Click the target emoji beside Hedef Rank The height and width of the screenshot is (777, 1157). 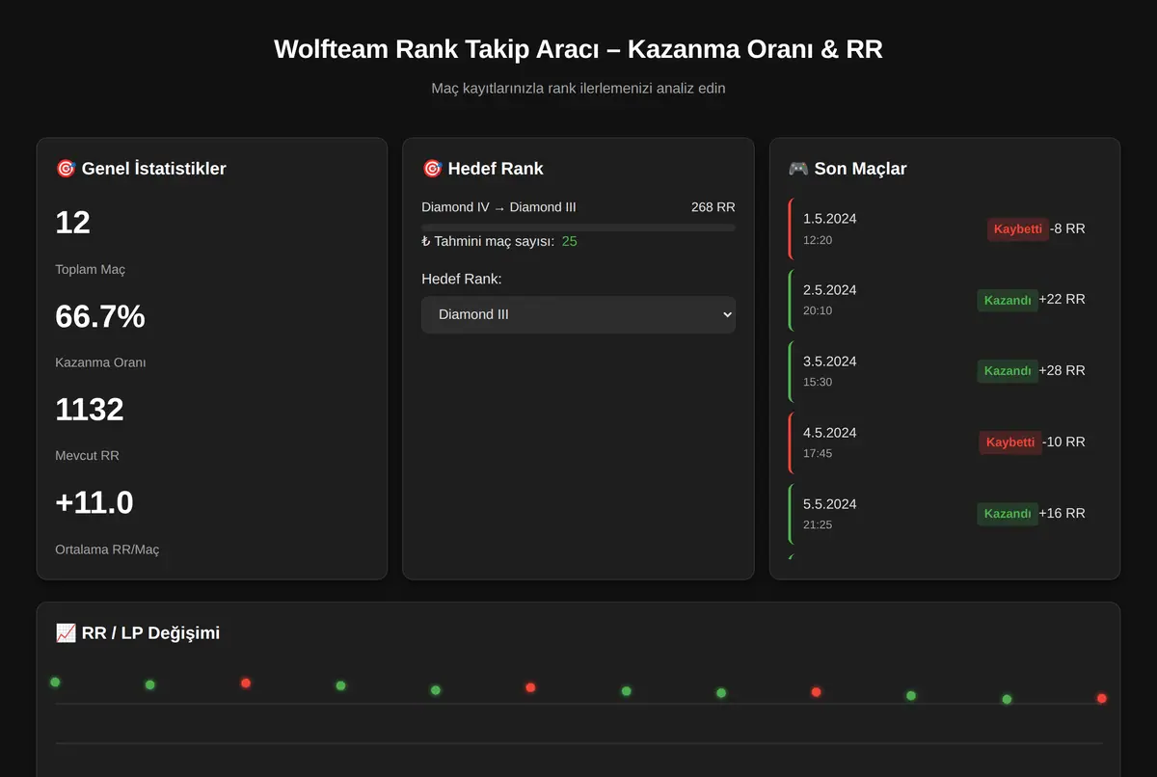[432, 169]
